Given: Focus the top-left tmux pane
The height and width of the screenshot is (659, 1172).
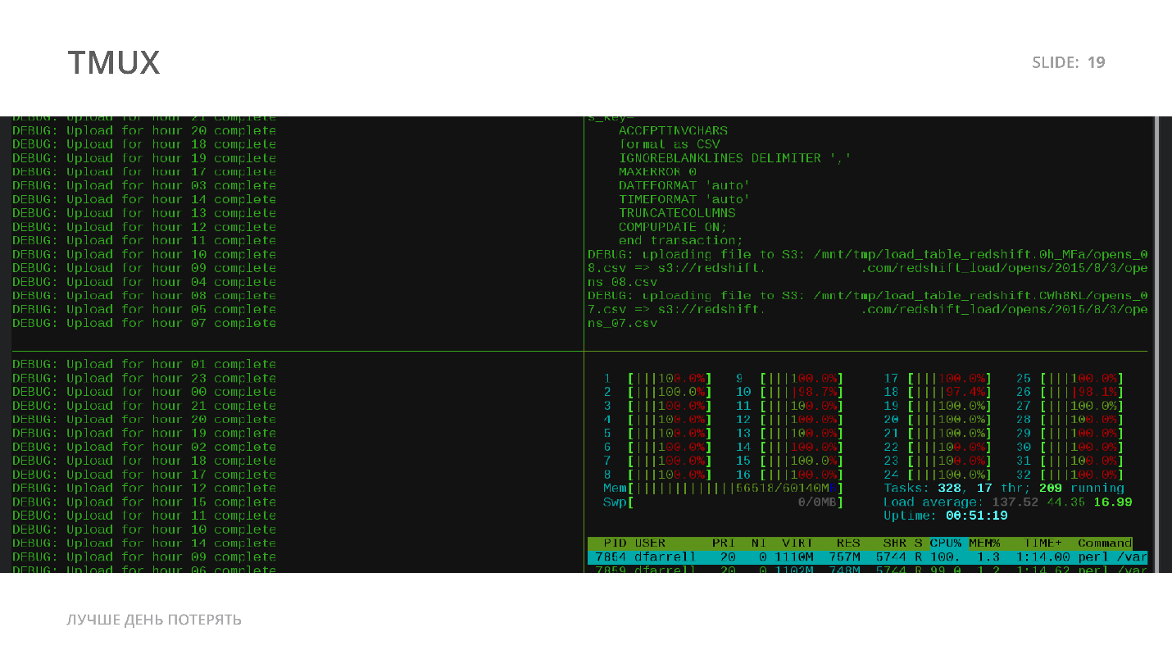Looking at the screenshot, I should [296, 233].
